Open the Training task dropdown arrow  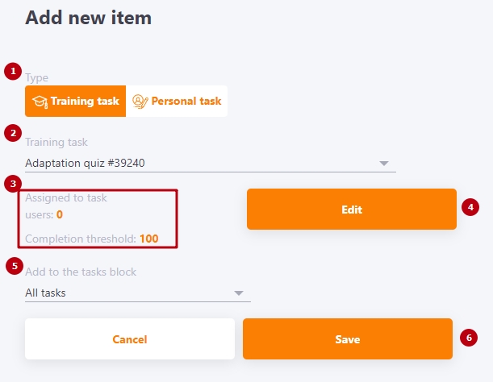[x=384, y=164]
